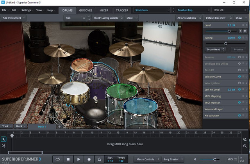Open the Crushed Pop preset selector
Viewport: 250px width, 164px height.
[193, 10]
